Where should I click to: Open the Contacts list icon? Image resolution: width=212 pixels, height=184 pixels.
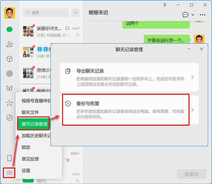click(x=10, y=44)
